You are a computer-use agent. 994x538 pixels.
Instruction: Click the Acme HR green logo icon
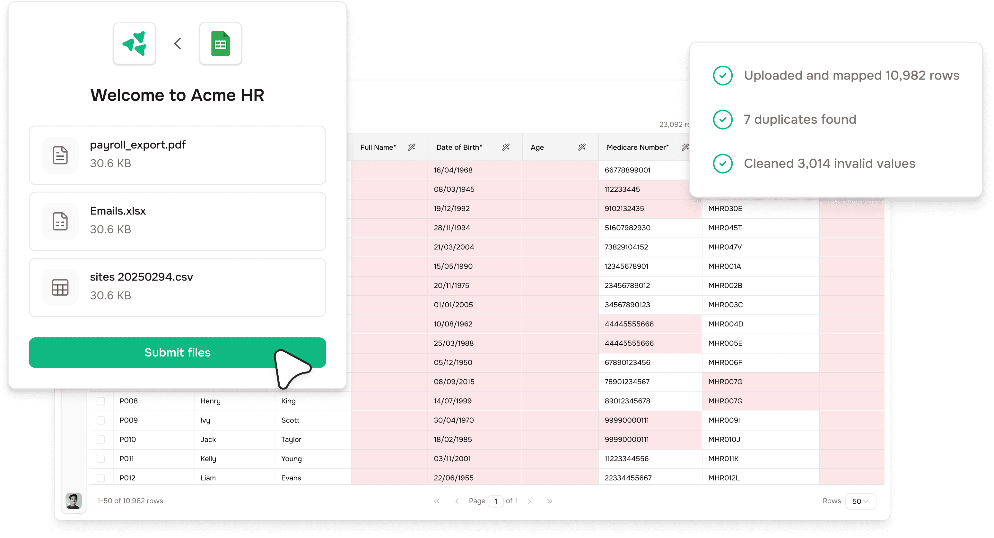click(x=134, y=43)
